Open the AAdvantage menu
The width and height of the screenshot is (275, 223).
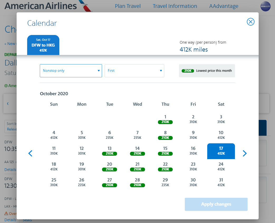click(224, 6)
